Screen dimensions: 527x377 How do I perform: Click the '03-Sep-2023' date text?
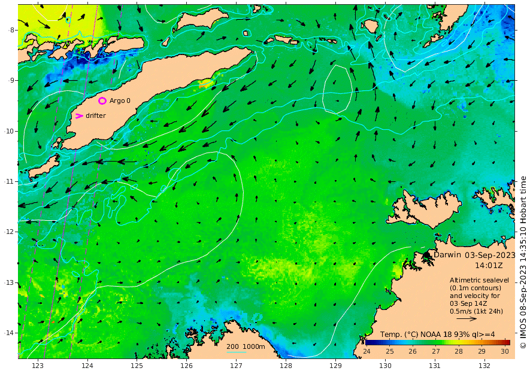tap(490, 255)
